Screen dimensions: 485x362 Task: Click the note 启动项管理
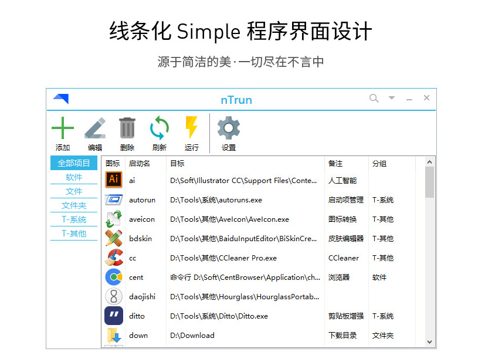tap(346, 200)
